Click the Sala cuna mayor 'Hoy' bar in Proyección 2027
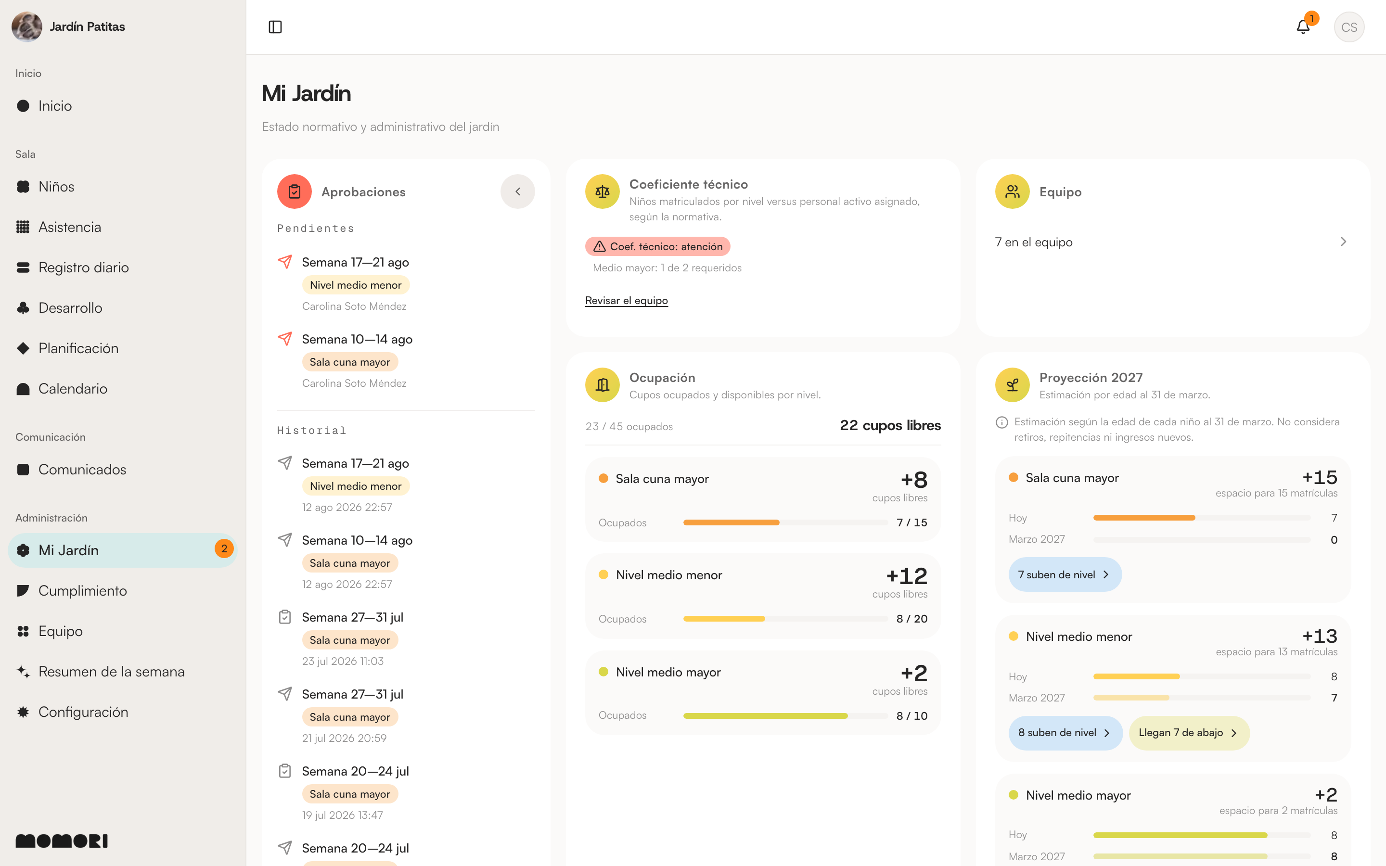The width and height of the screenshot is (1386, 866). coord(1202,518)
